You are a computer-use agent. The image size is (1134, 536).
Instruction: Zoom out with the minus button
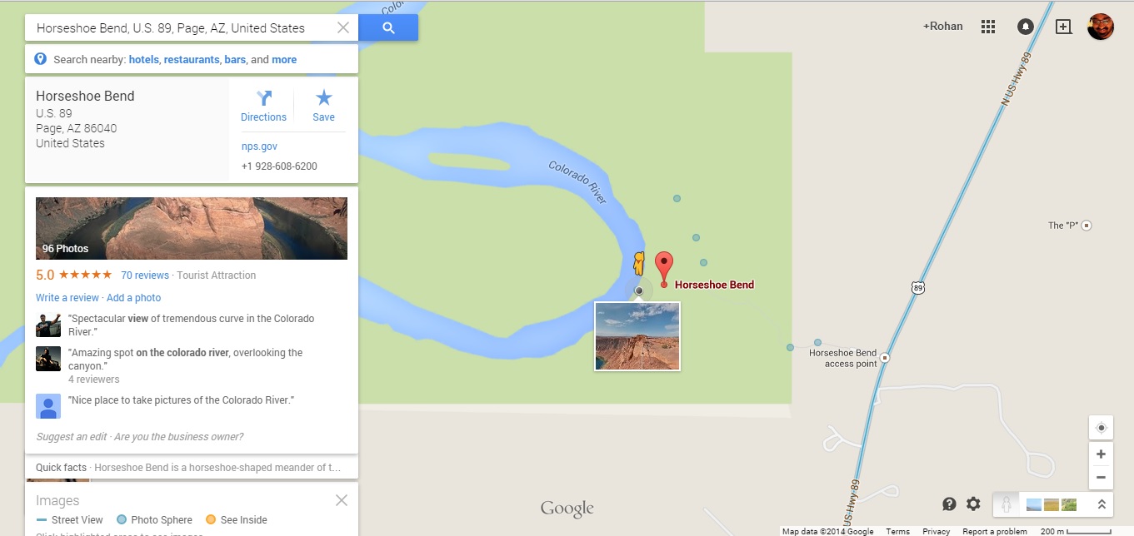pyautogui.click(x=1102, y=478)
